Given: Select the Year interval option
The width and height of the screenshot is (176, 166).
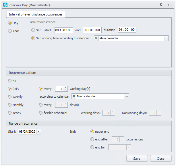Looking at the screenshot, I should tap(10, 31).
